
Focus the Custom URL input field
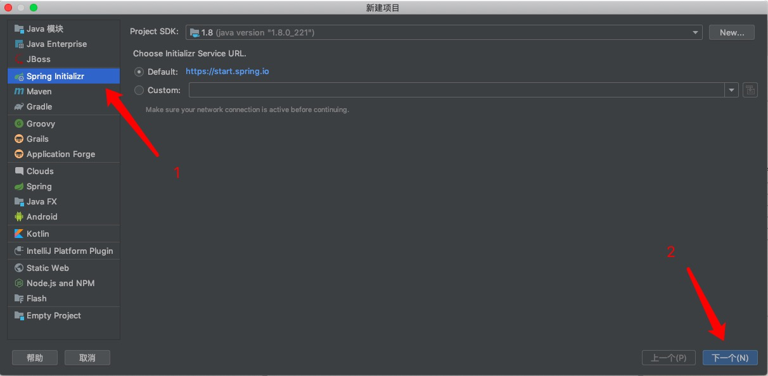(456, 90)
